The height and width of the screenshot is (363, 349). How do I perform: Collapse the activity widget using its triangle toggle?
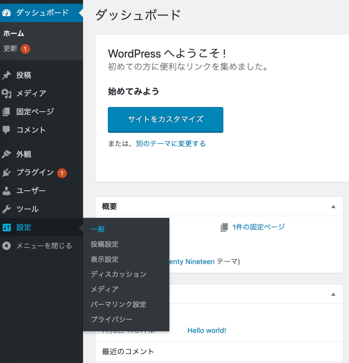click(x=333, y=294)
